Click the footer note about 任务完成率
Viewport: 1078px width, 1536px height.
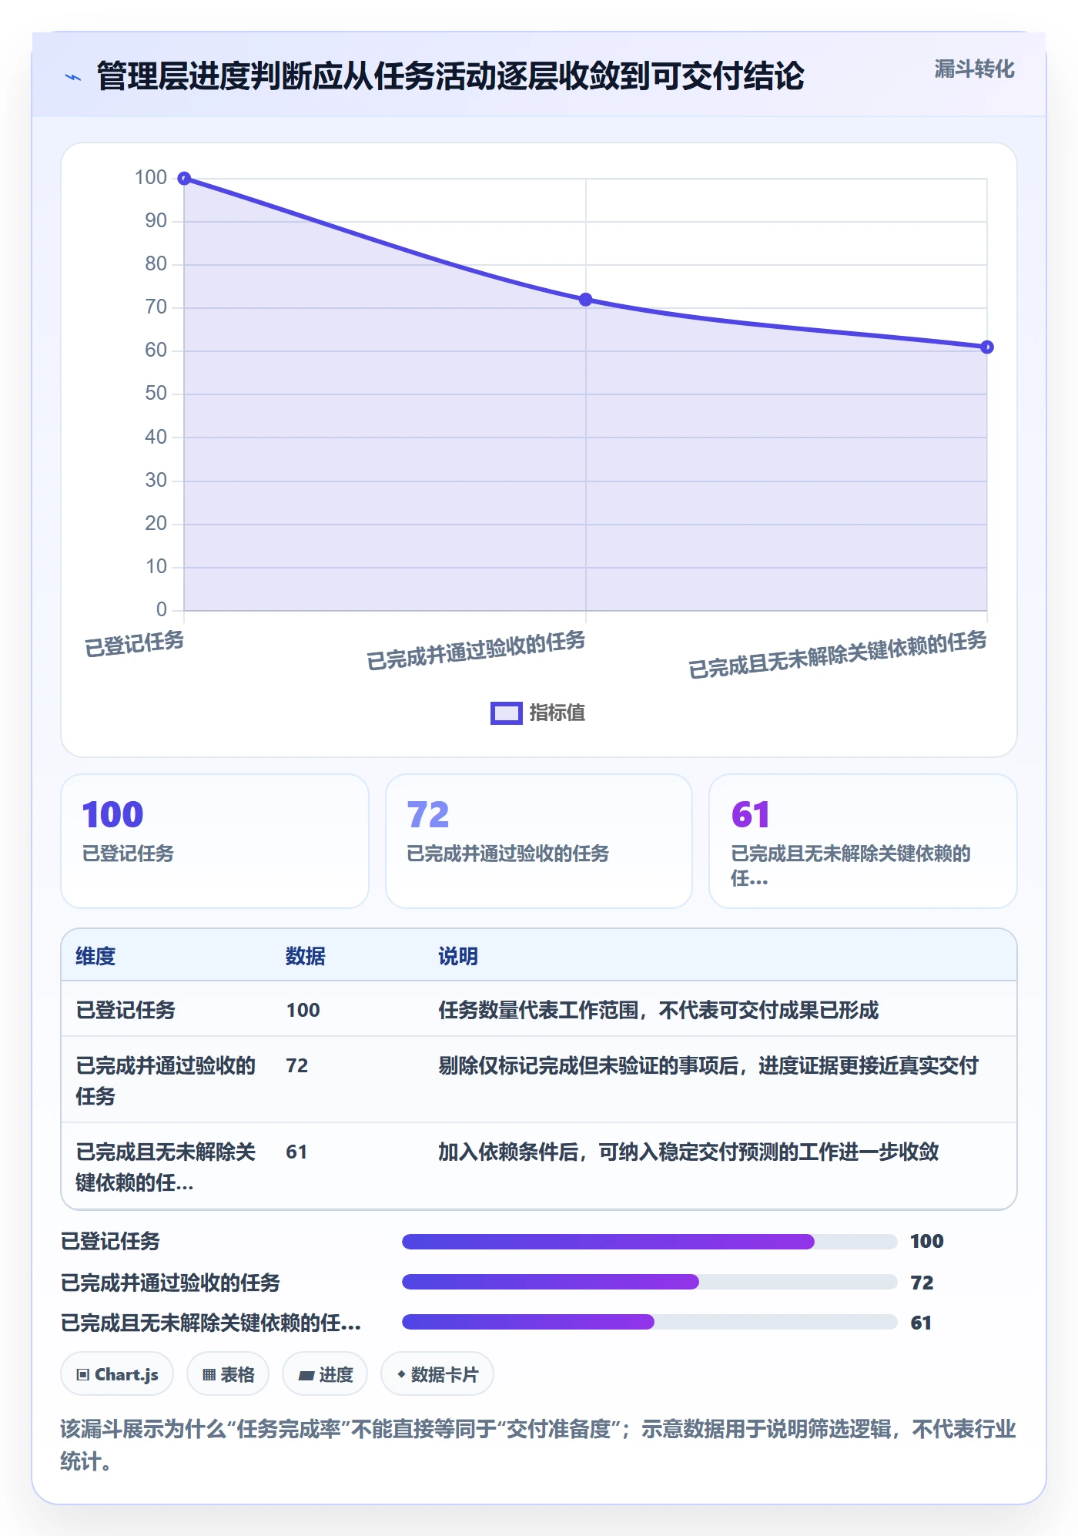[538, 1445]
